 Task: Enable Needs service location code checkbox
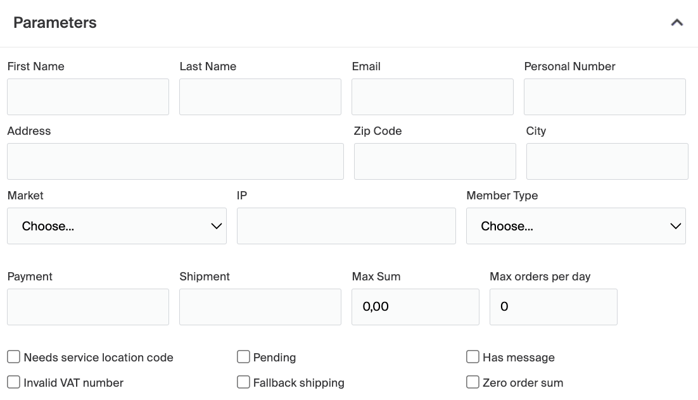[x=14, y=357]
